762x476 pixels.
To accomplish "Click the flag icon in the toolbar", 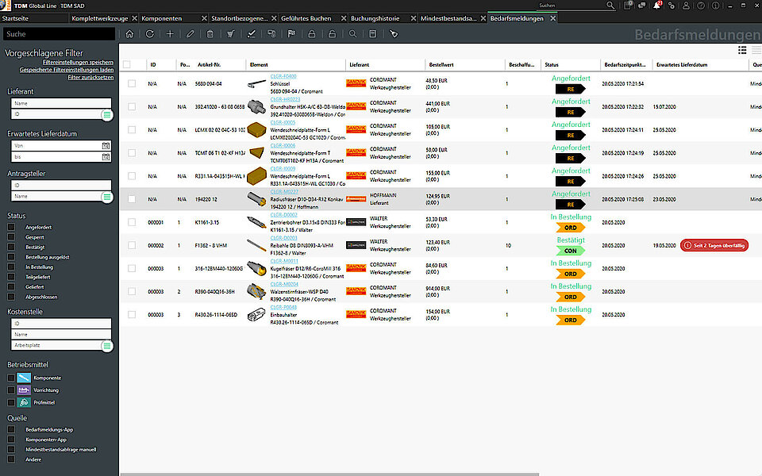I will click(291, 34).
